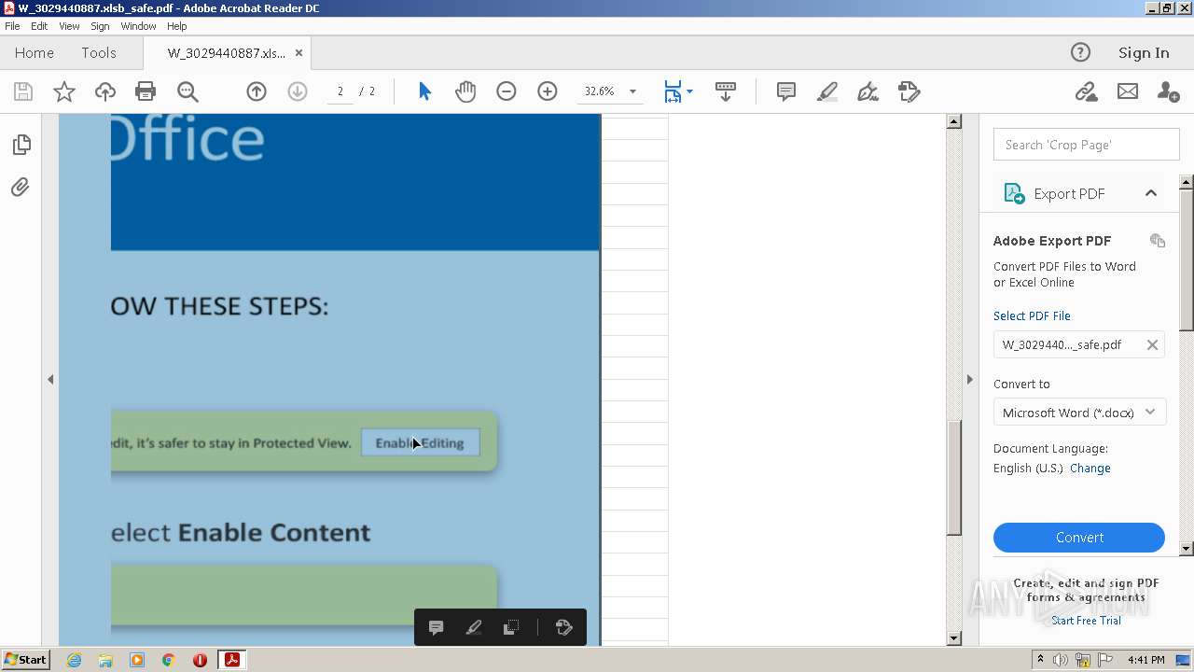1194x672 pixels.
Task: Click the Start Free Trial link
Action: [x=1086, y=621]
